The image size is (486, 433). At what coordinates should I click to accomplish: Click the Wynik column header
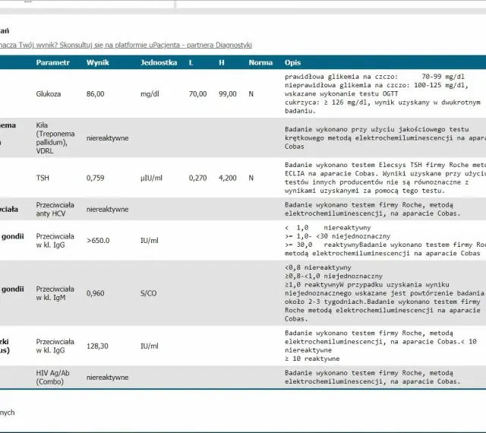click(x=98, y=62)
